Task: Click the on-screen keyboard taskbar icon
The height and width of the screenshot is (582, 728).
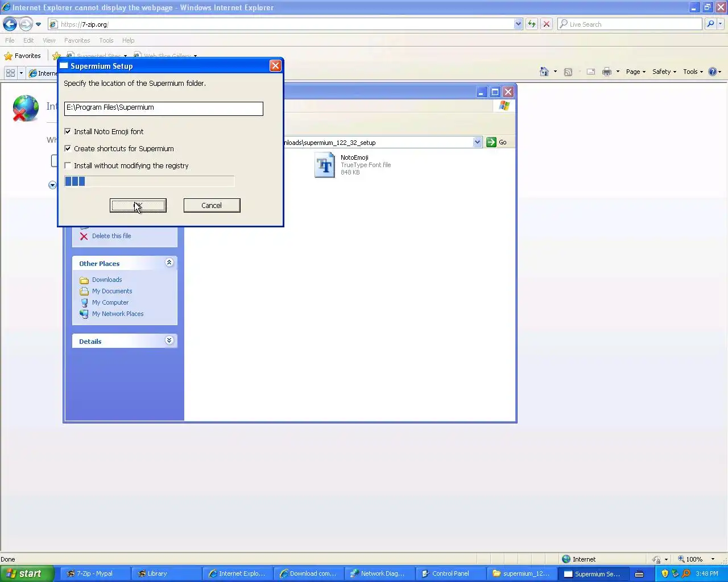Action: click(639, 573)
